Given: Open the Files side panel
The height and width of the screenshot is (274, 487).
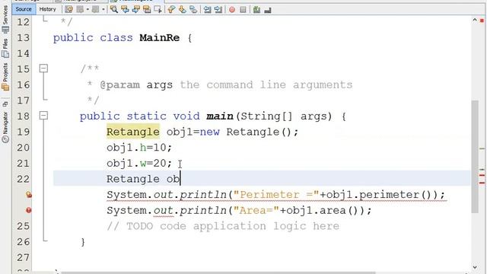Looking at the screenshot, I should pos(5,48).
